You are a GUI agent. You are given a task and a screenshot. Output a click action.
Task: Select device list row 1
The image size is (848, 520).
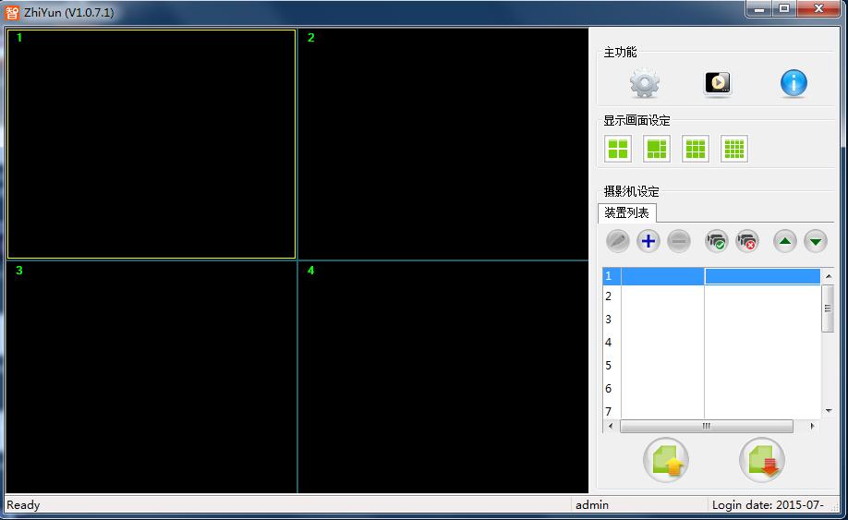[711, 276]
